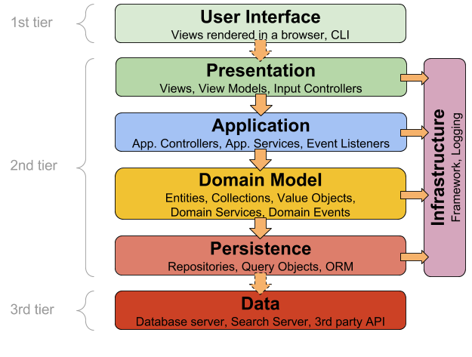Click the "1st tier" label
This screenshot has height=357, width=472.
[x=32, y=22]
